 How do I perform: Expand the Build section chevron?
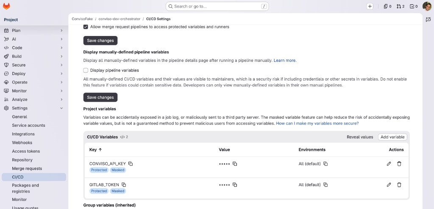pos(61,56)
